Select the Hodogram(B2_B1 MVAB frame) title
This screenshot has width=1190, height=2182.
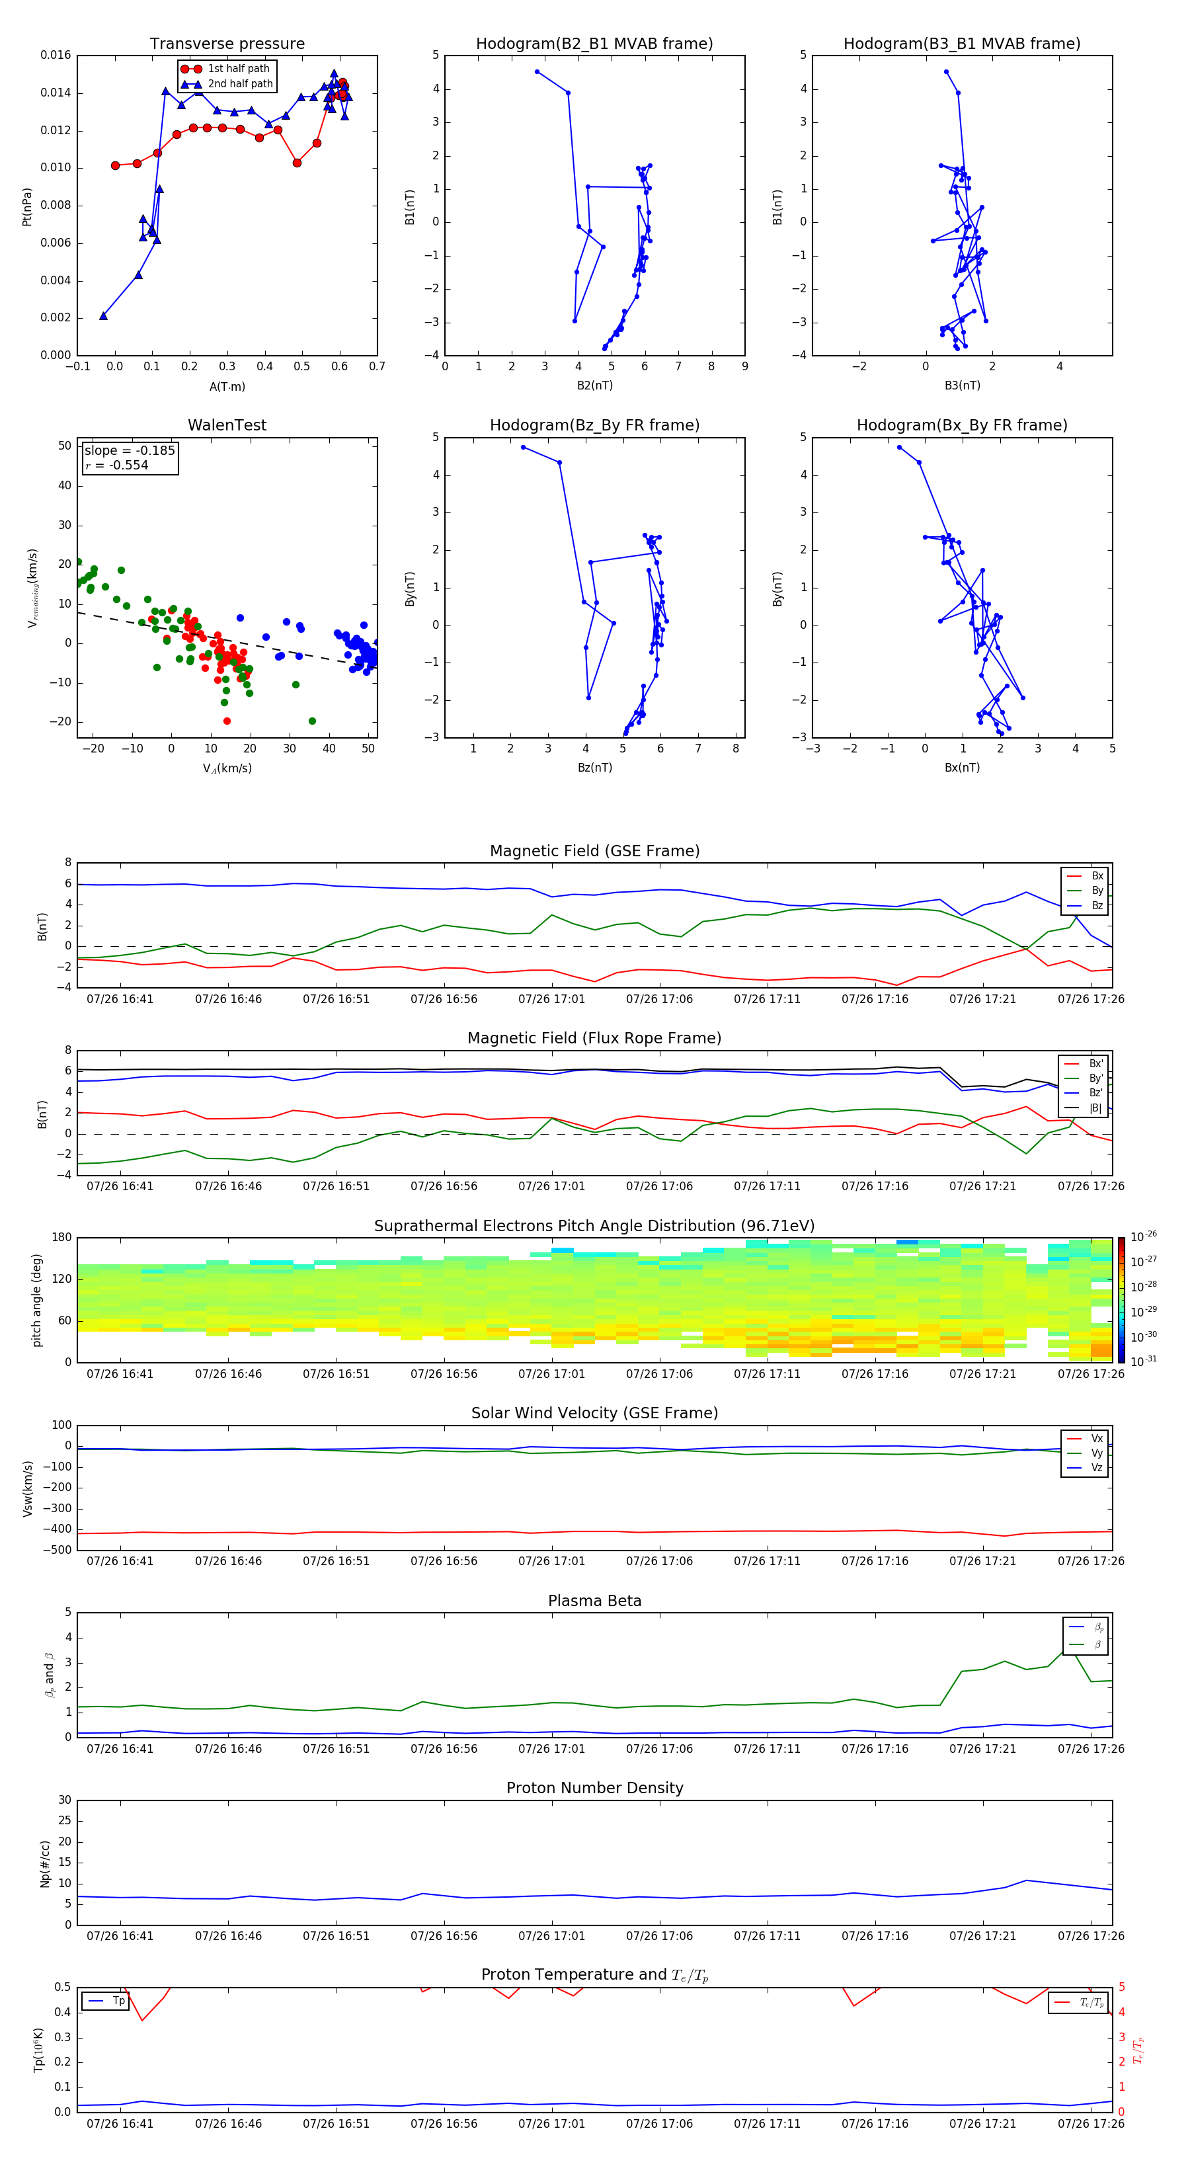[594, 44]
